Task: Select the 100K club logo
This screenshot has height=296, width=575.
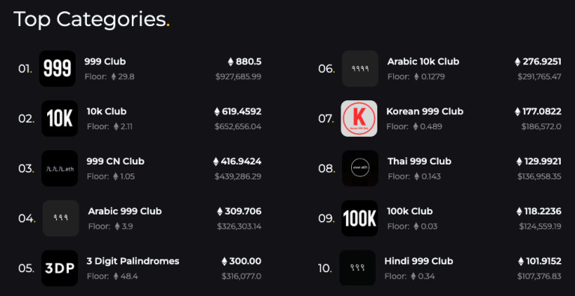Action: [x=359, y=218]
